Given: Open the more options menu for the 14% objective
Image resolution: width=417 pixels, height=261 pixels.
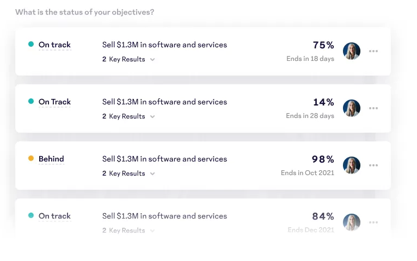Looking at the screenshot, I should (373, 108).
